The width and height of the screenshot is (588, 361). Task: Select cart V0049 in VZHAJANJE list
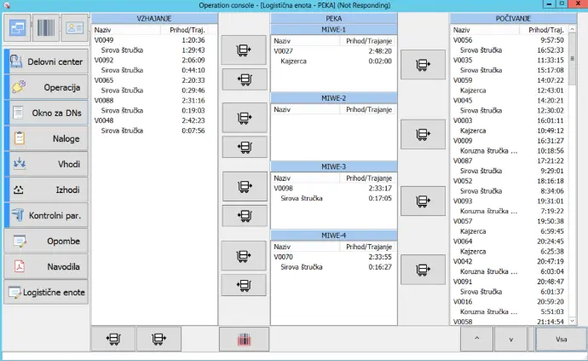pyautogui.click(x=104, y=39)
